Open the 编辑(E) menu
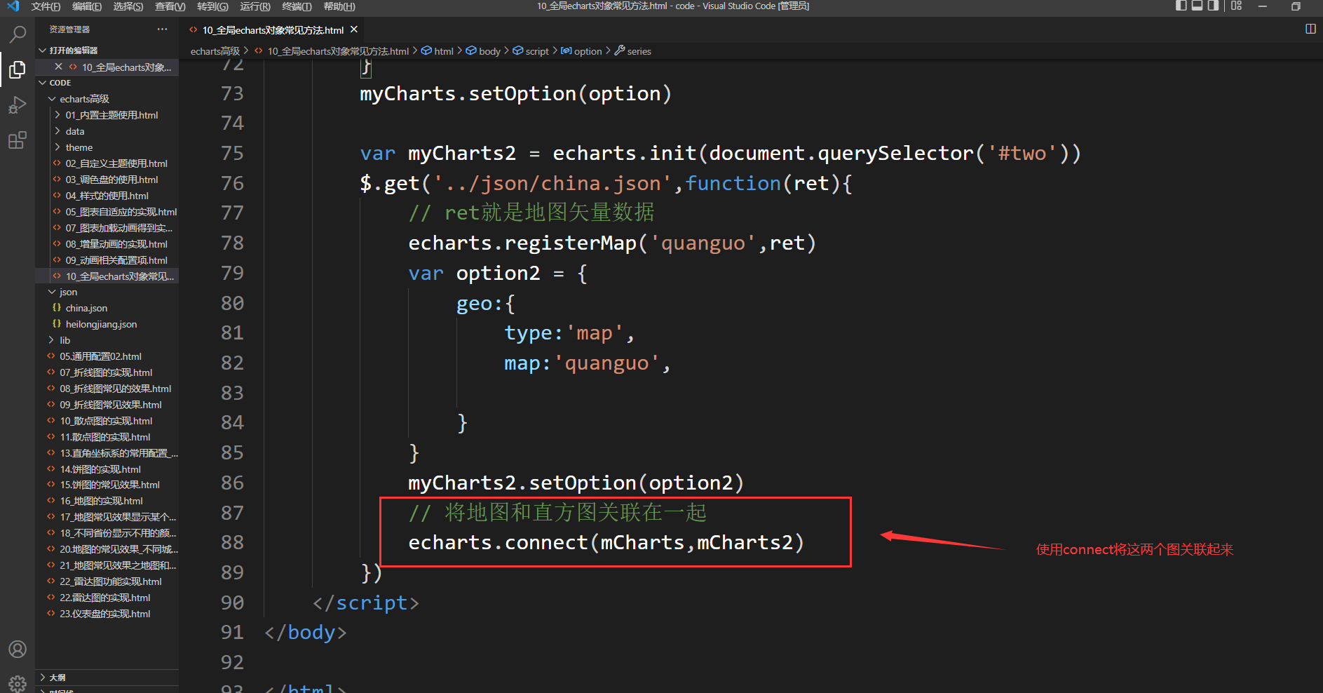This screenshot has height=693, width=1323. click(x=87, y=6)
